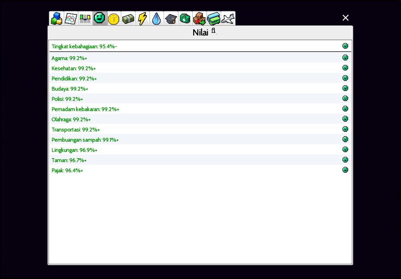401x279 pixels.
Task: Select the 'Pendidikan: 99.2%+' row text
Action: click(74, 79)
